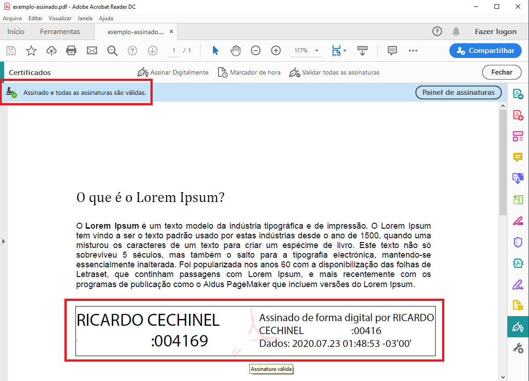529x381 pixels.
Task: Toggle the Selection tool arrow
Action: (x=215, y=51)
